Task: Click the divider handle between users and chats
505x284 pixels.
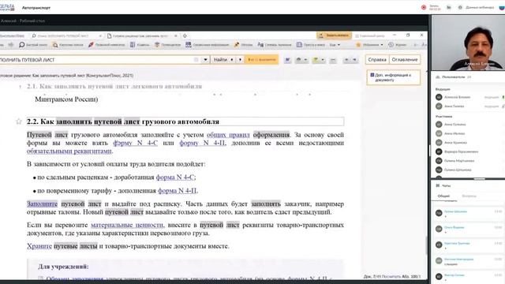Action: (x=479, y=179)
